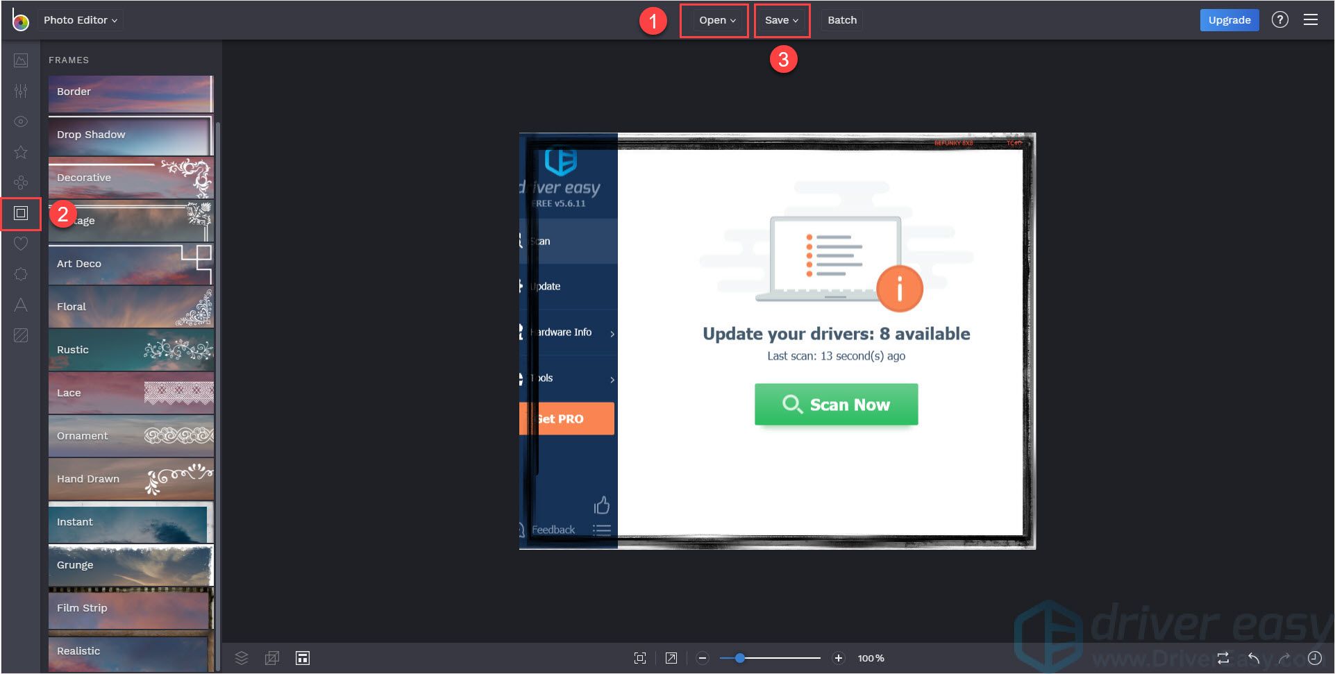Click the 100% zoom value
This screenshot has width=1335, height=674.
click(x=871, y=658)
